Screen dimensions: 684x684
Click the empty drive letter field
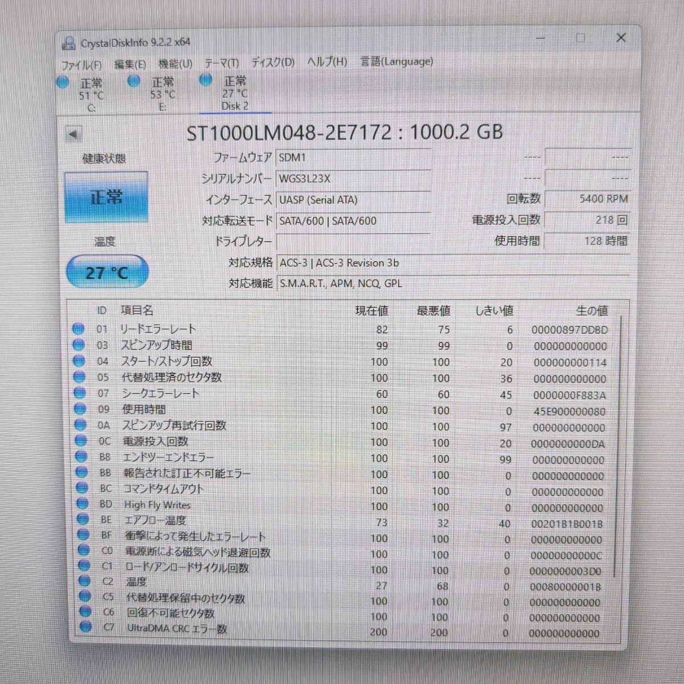coord(353,242)
